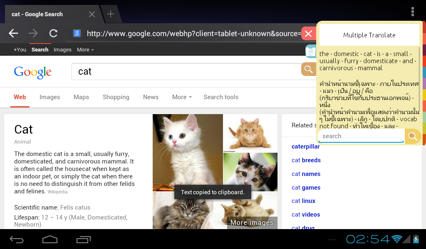This screenshot has height=249, width=426.
Task: Close the 'cat - Google Search' browser tab
Action: point(92,14)
